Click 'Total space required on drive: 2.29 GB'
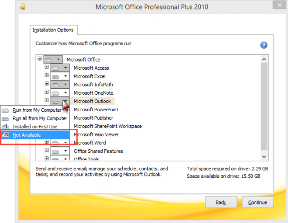Screen dimensions: 288x223 pyautogui.click(x=227, y=168)
